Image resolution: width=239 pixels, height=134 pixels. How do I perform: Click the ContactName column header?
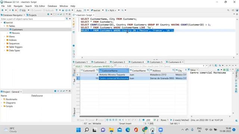click(x=139, y=71)
